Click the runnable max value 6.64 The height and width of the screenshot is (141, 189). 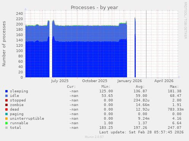tap(177, 123)
